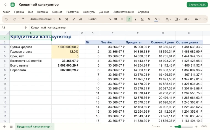Screen dimensions: 210x130
Task: Click the document title Кредитный калькулятор
Action: 39,4
